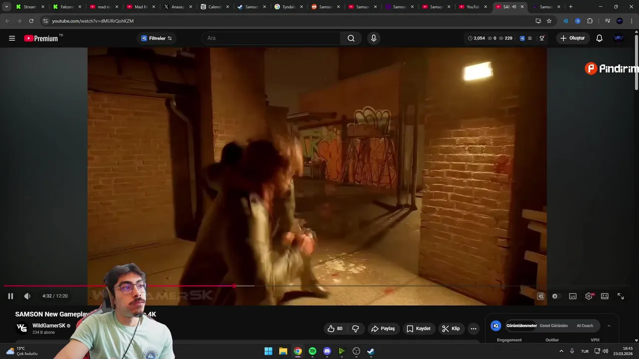Collapse the vidIQ panel with chevron
The width and height of the screenshot is (639, 359).
(609, 326)
